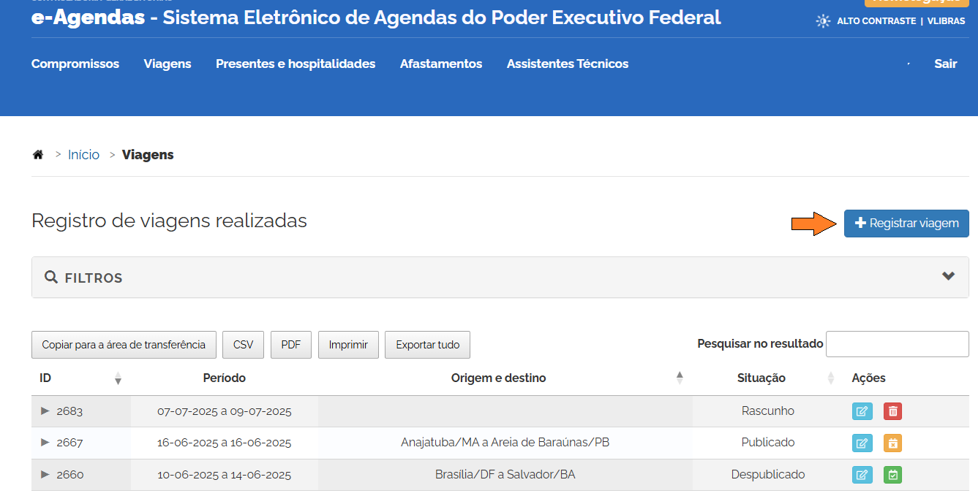Edit trip 2667 with pencil icon
Viewport: 978px width, 496px height.
tap(862, 443)
